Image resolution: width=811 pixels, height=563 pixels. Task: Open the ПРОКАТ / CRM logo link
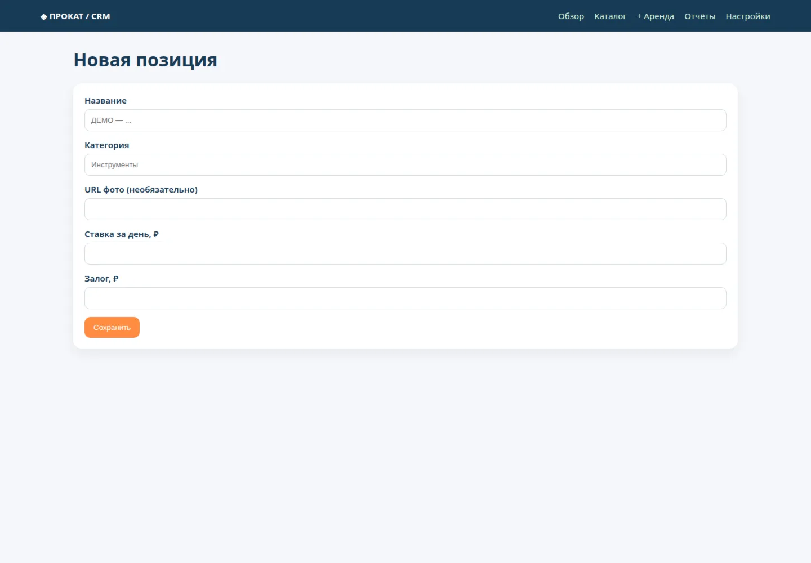pyautogui.click(x=75, y=16)
